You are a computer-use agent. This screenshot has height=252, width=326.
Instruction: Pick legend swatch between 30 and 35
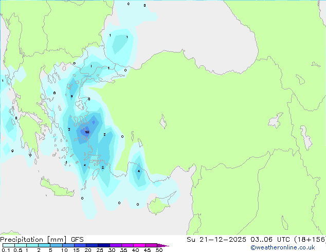click(116, 245)
